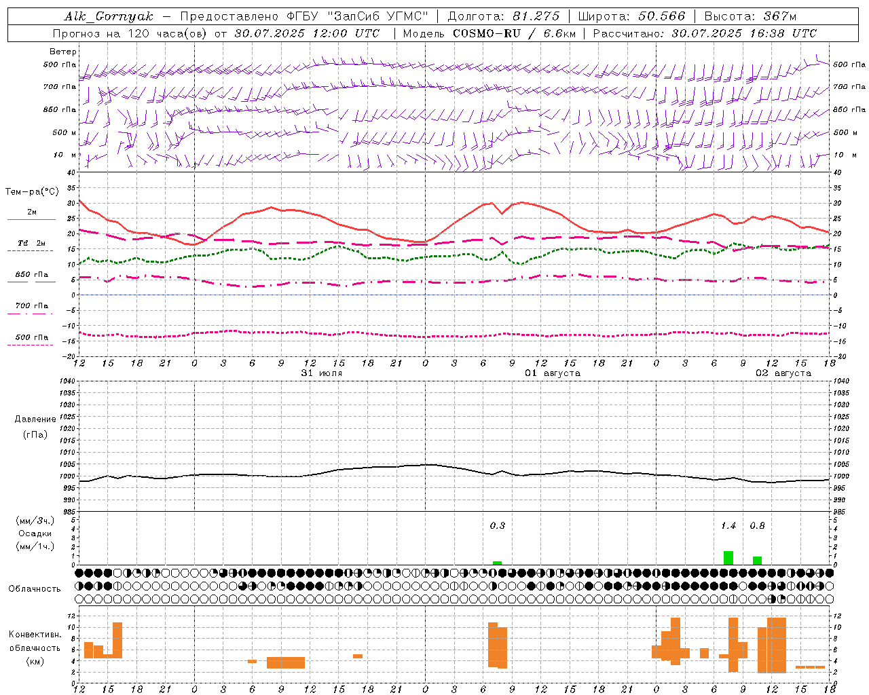Click the "(мм/3ч.)" precipitation unit label
Image resolution: width=869 pixels, height=695 pixels.
pos(35,521)
